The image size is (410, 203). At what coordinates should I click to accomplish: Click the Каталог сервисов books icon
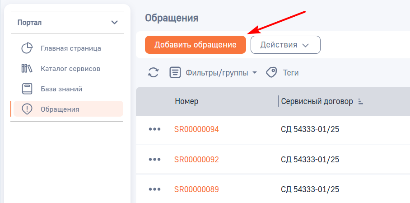pyautogui.click(x=27, y=69)
